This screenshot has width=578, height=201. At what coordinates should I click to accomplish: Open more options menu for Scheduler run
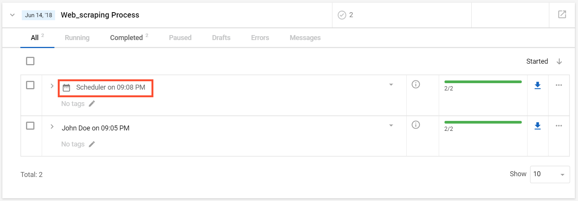point(559,85)
